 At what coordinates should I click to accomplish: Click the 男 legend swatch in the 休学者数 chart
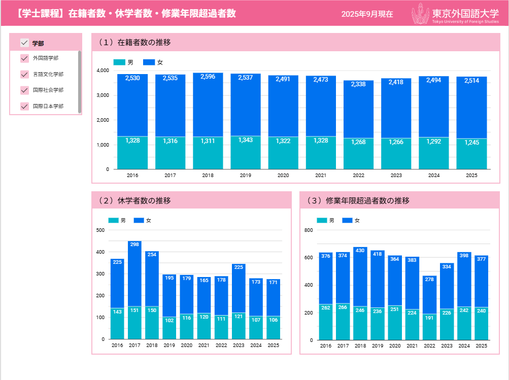pos(114,221)
